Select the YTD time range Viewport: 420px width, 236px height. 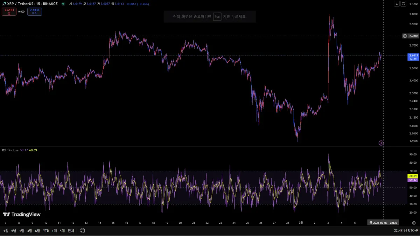[x=46, y=231]
